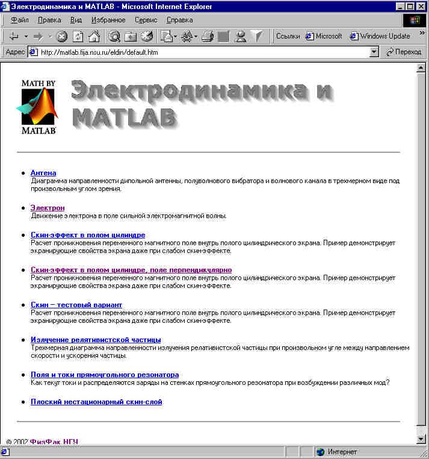Click the vertical scrollbar thumb

click(421, 249)
